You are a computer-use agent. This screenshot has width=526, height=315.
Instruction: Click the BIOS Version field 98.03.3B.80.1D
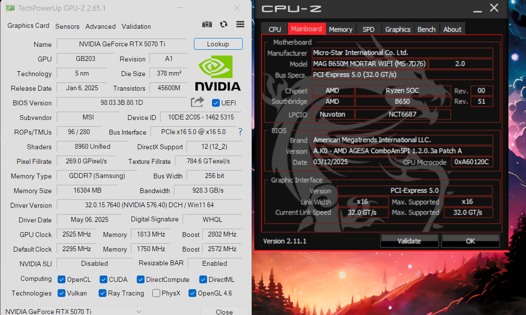pyautogui.click(x=122, y=102)
